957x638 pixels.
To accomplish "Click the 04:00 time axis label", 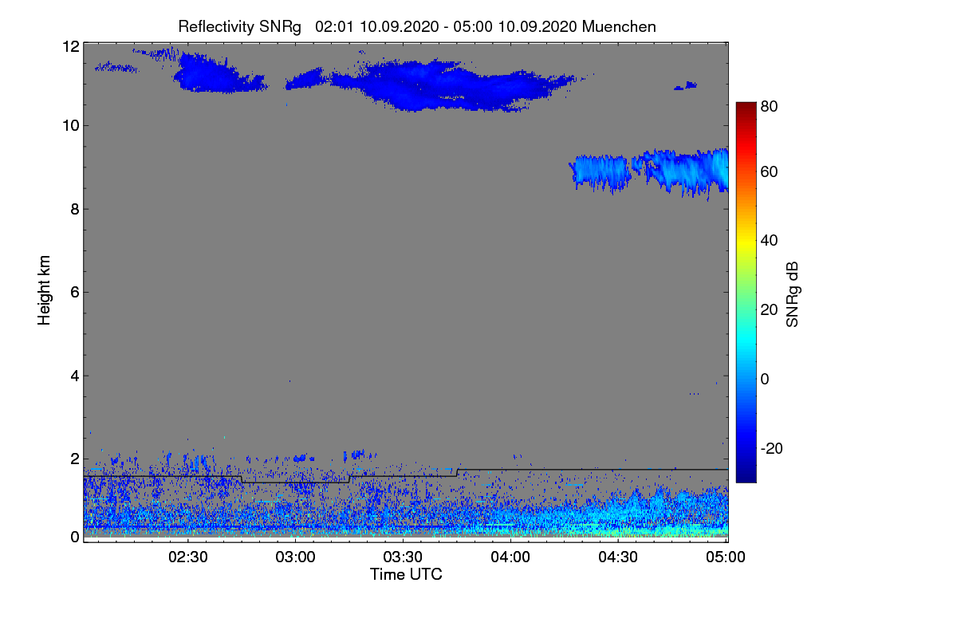I will (511, 557).
